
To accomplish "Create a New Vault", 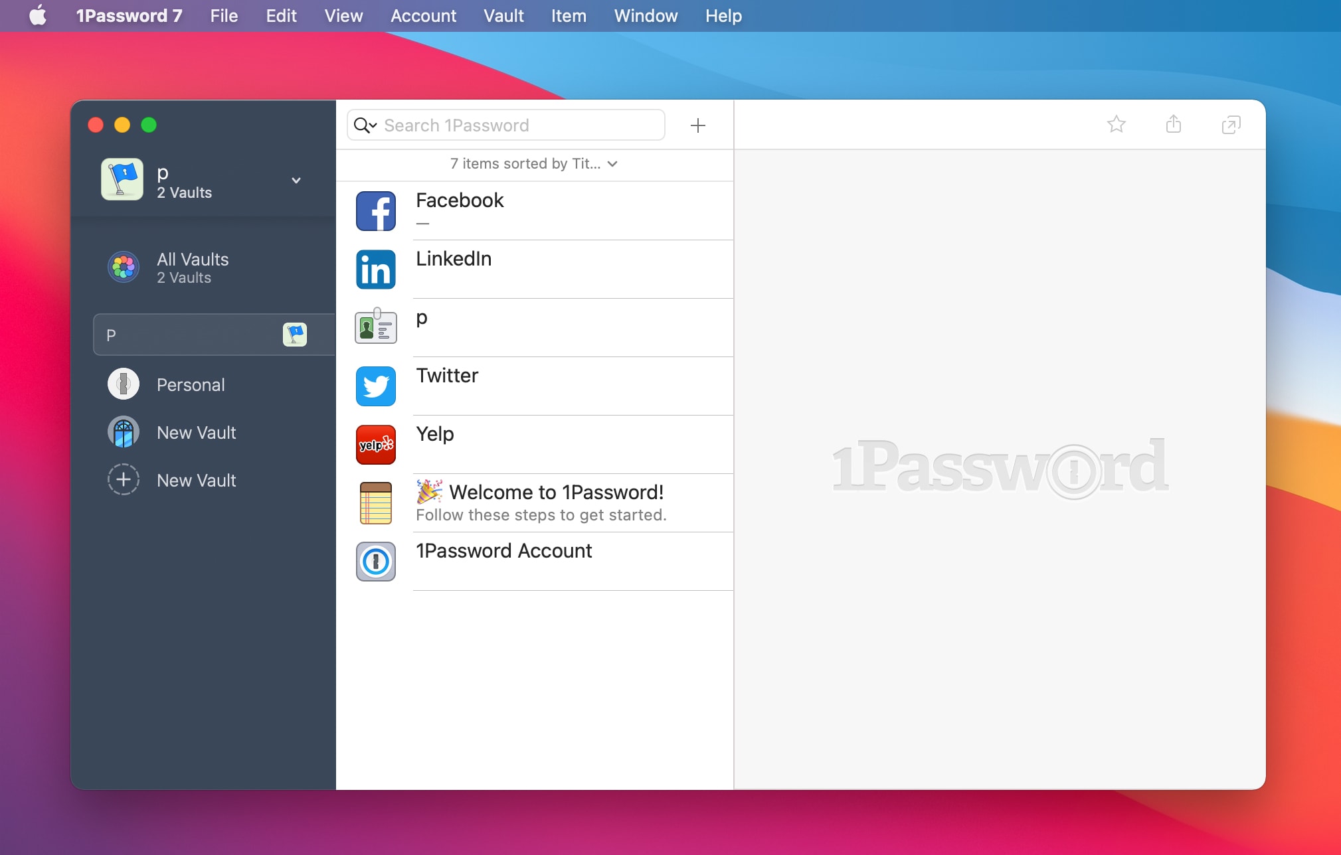I will click(196, 479).
